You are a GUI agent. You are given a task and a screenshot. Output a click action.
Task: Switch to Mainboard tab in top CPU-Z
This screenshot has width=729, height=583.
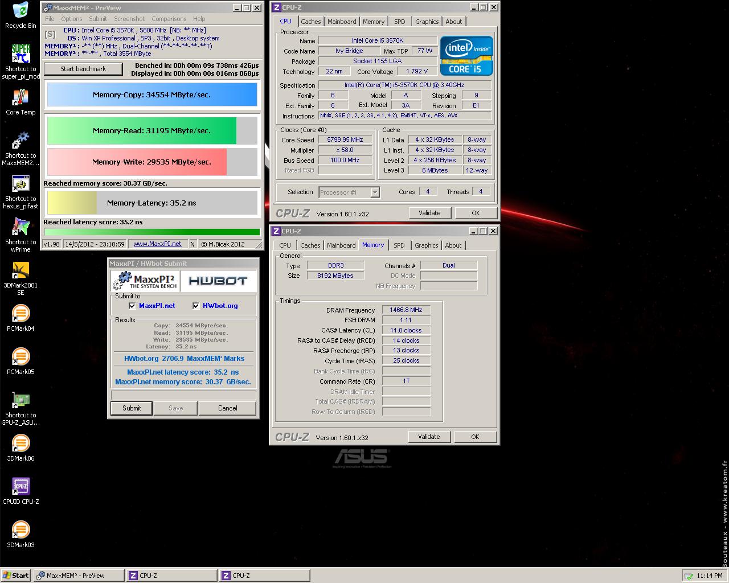pyautogui.click(x=342, y=22)
